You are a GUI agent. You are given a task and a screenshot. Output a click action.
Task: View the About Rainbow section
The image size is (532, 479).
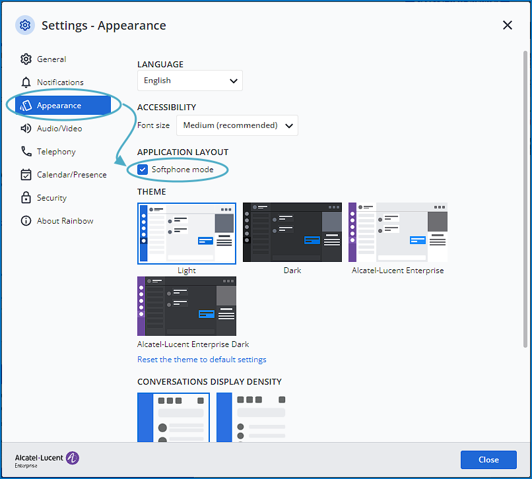[63, 221]
